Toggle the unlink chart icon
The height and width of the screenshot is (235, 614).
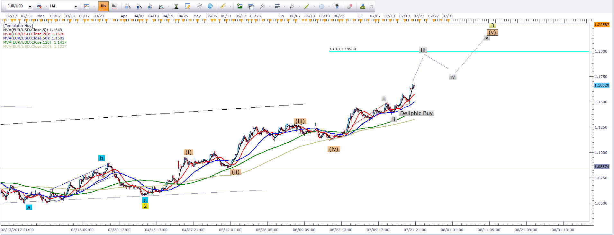click(x=39, y=6)
